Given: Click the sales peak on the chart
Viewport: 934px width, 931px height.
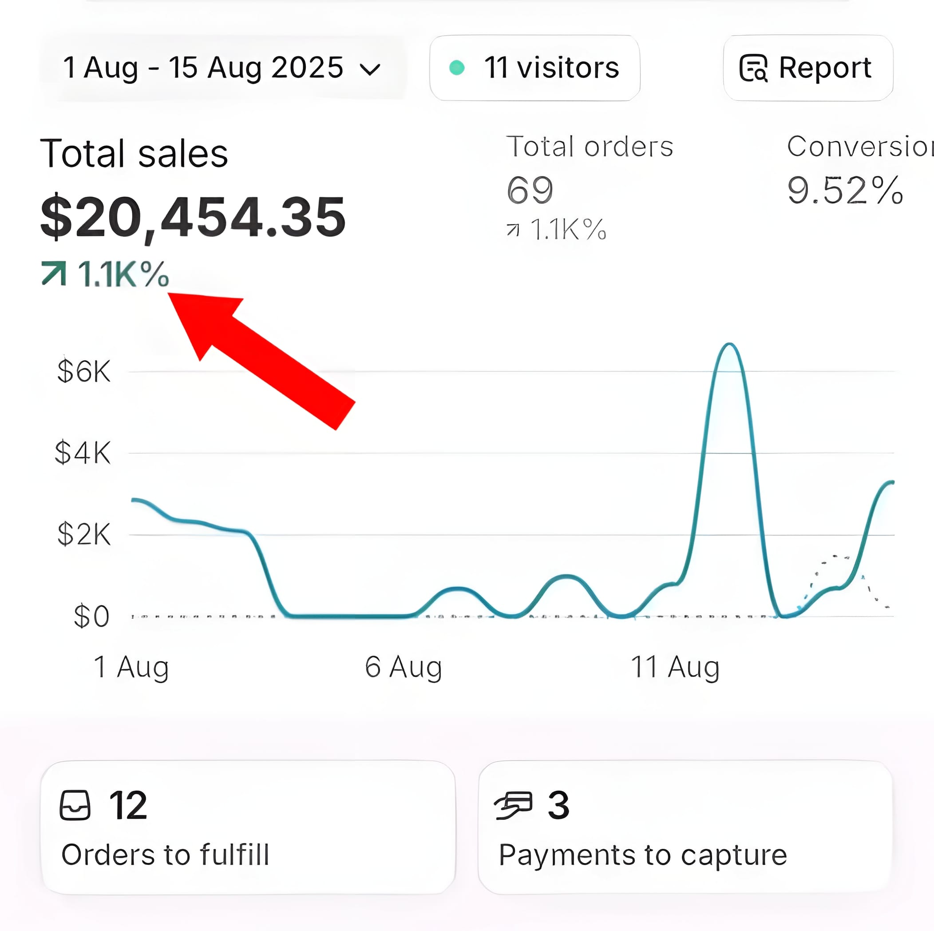Looking at the screenshot, I should coord(729,345).
